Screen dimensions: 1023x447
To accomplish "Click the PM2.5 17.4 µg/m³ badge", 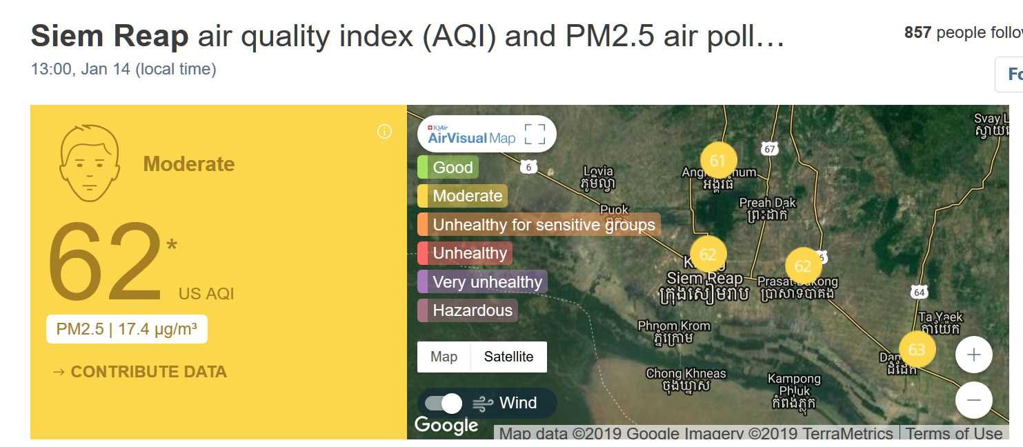I will coord(127,329).
